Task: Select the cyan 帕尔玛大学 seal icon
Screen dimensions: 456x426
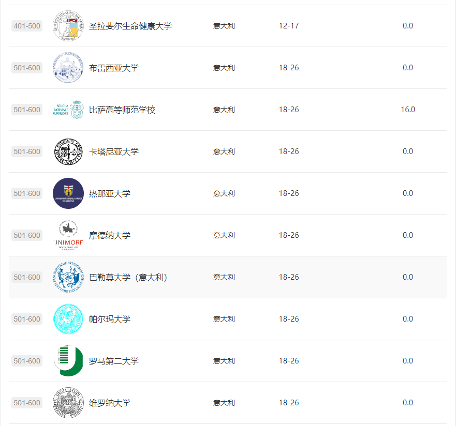Action: pos(68,318)
